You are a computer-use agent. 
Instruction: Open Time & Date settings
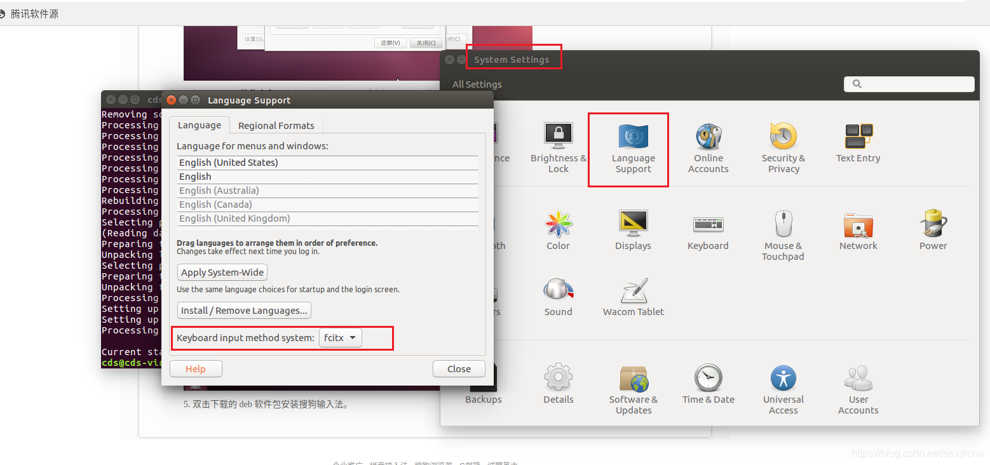click(x=708, y=384)
